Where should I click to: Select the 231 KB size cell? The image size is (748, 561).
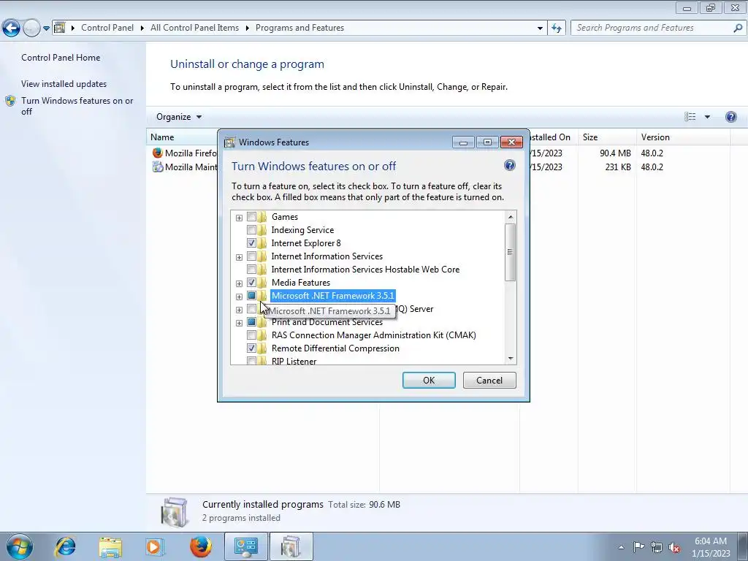click(x=618, y=167)
